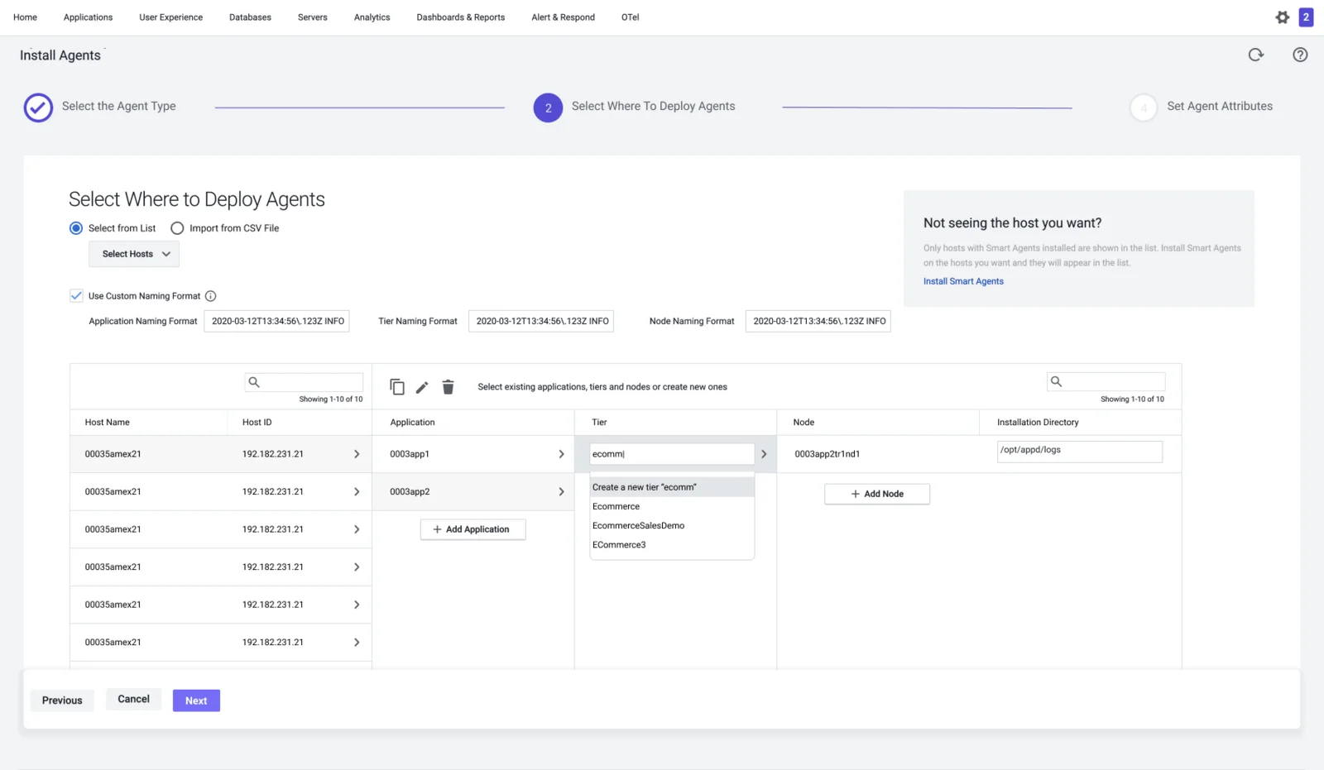Open the Install Smart Agents link

point(963,281)
